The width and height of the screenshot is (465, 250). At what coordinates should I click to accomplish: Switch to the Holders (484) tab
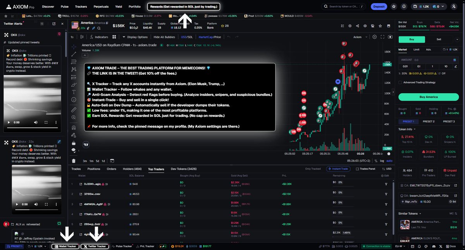pyautogui.click(x=132, y=169)
